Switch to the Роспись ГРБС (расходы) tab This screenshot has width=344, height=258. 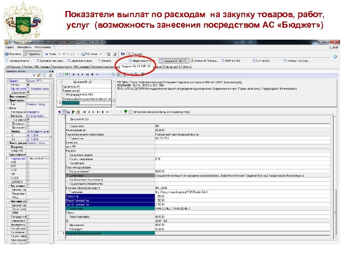pos(37,67)
